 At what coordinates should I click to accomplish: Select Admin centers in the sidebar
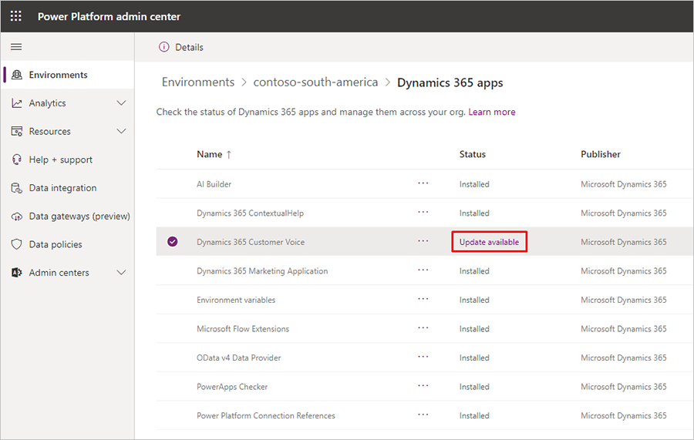[59, 273]
